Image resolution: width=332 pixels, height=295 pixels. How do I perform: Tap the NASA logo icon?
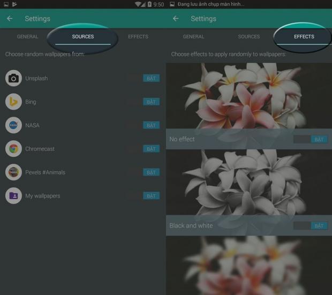click(13, 125)
